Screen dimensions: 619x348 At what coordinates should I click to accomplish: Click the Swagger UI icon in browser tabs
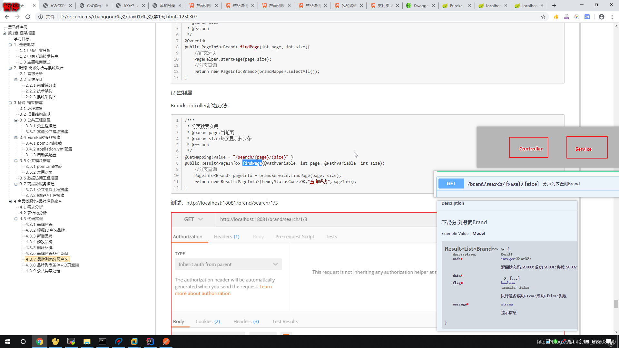409,5
